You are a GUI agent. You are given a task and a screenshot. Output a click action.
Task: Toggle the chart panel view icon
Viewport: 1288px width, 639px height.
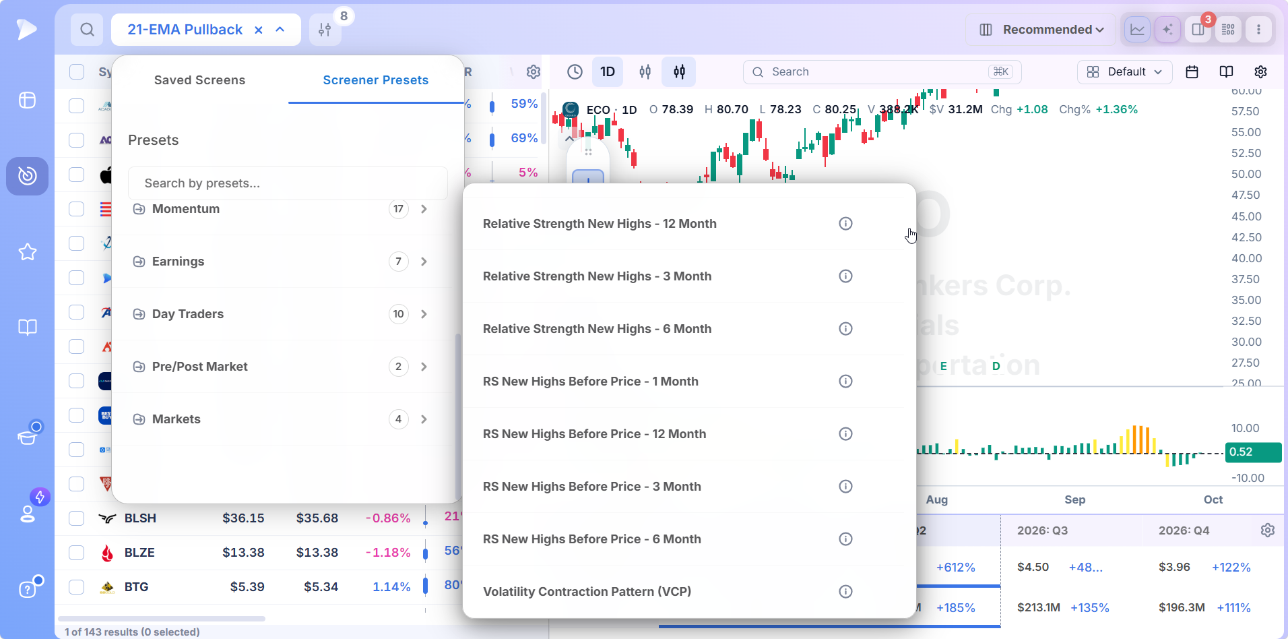coord(1137,30)
